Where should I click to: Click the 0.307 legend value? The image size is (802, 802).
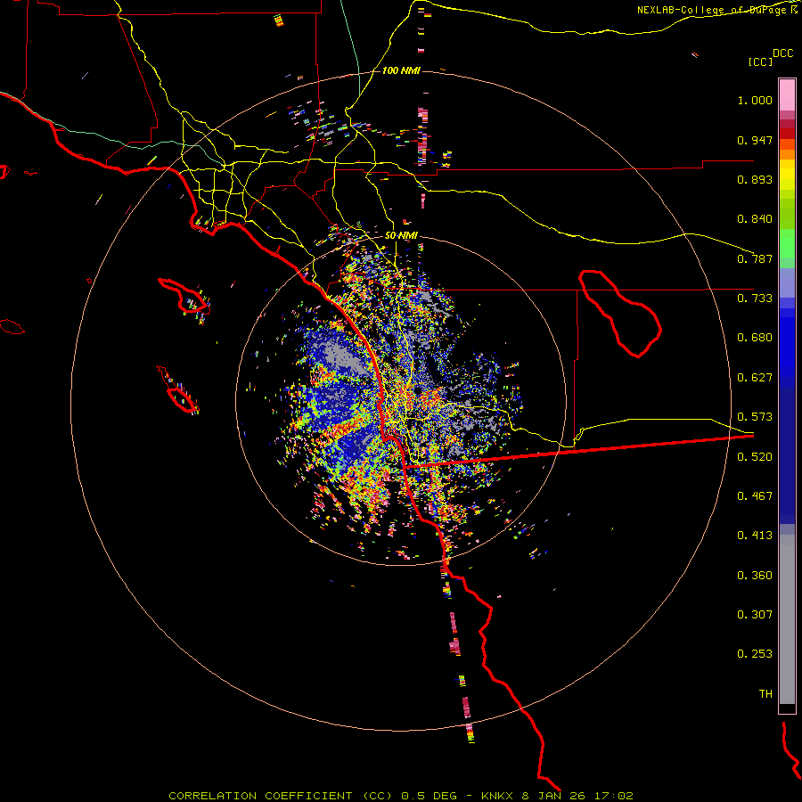tap(755, 615)
